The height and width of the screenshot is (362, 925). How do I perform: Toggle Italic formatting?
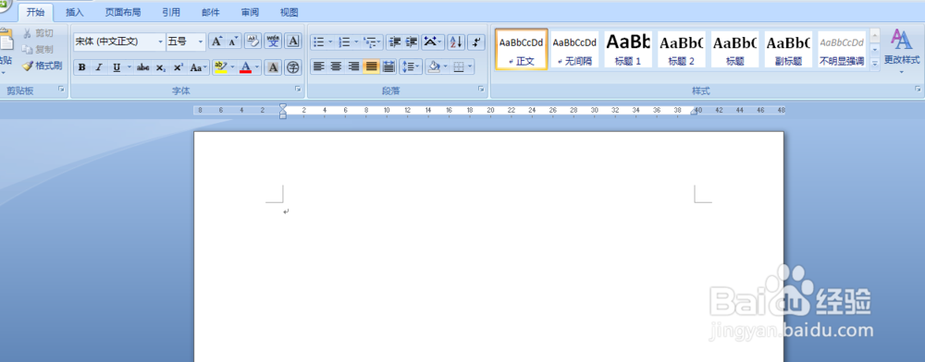pyautogui.click(x=99, y=67)
